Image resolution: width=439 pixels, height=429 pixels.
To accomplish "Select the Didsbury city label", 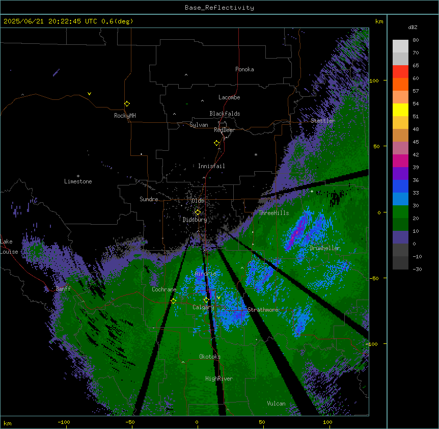I will click(195, 220).
